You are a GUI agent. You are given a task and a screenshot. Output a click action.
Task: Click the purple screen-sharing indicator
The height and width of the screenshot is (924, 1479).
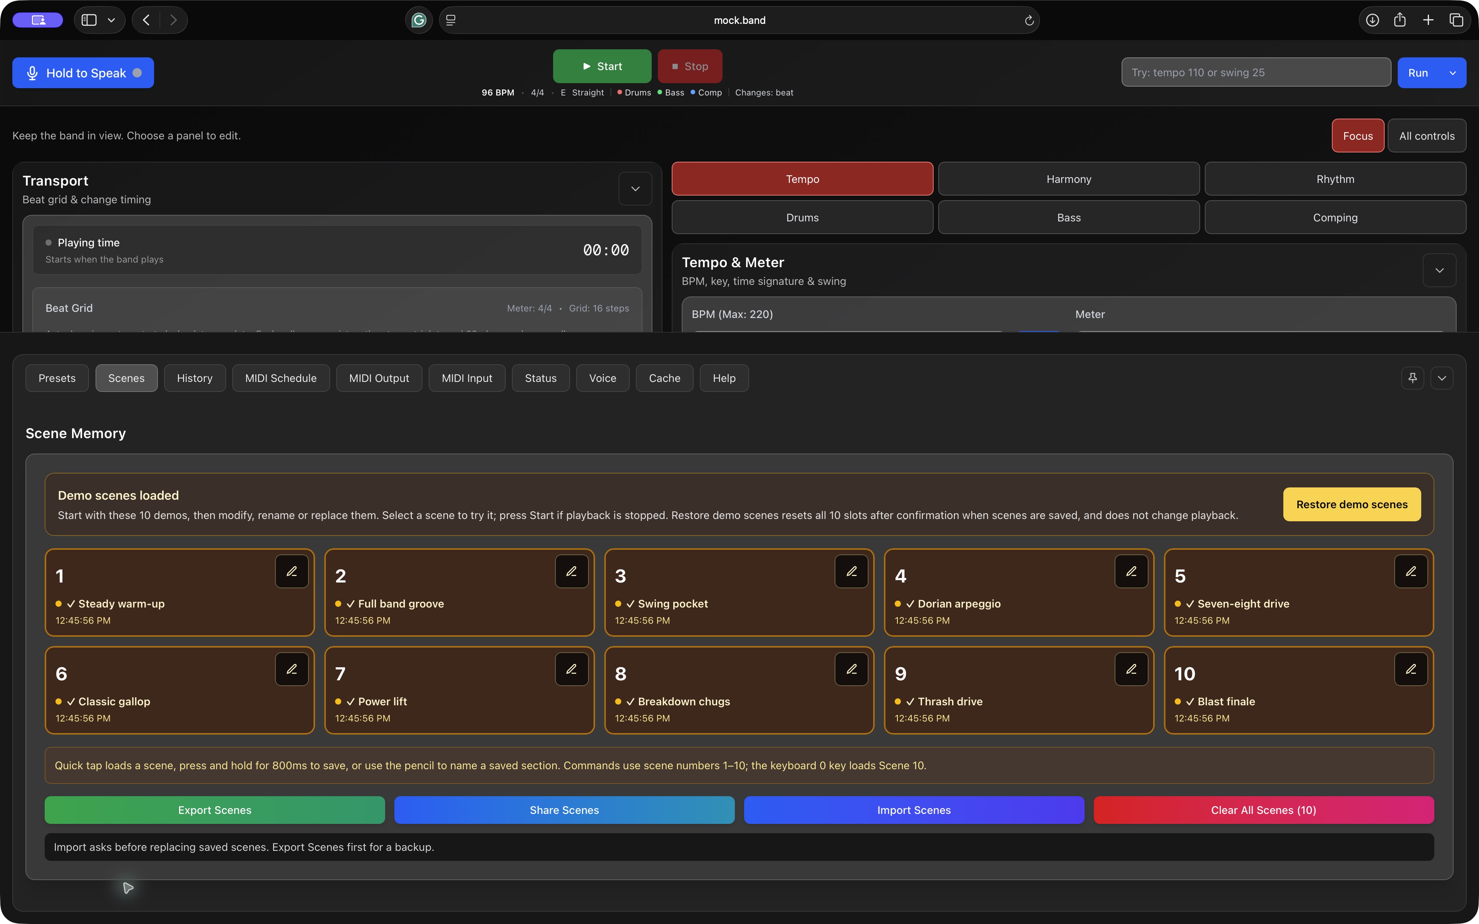coord(38,20)
